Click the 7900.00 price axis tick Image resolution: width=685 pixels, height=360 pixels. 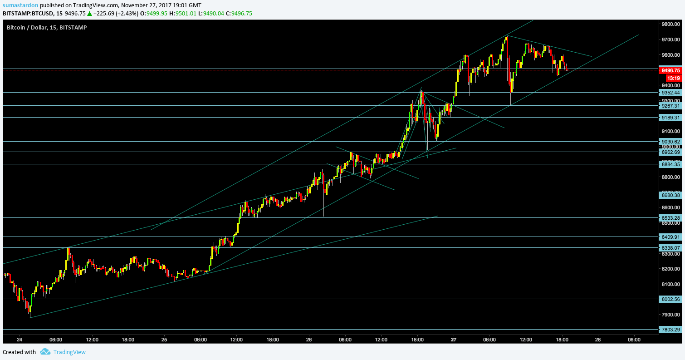[x=671, y=315]
